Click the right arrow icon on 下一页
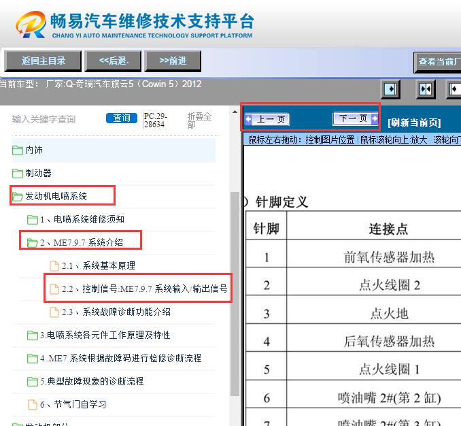The width and height of the screenshot is (461, 426). (374, 118)
